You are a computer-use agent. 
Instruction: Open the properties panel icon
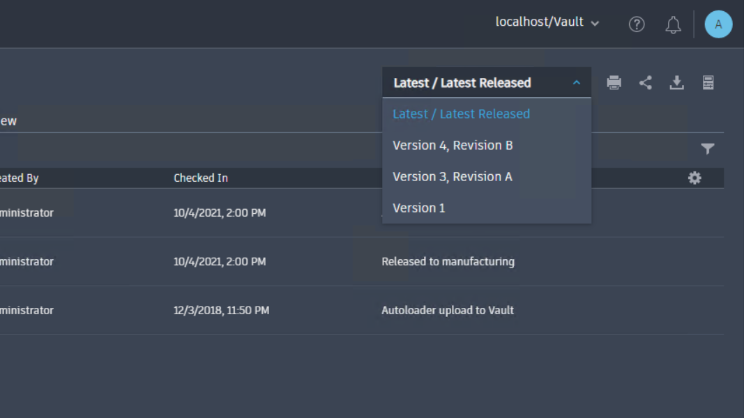tap(708, 83)
